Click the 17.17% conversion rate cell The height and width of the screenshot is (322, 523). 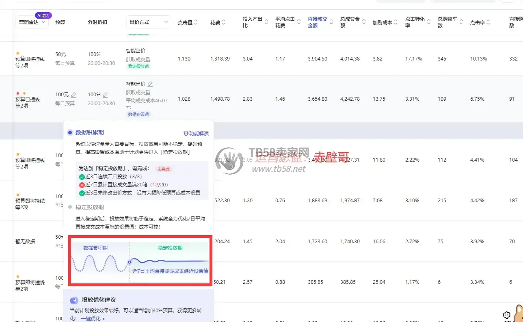coord(414,59)
